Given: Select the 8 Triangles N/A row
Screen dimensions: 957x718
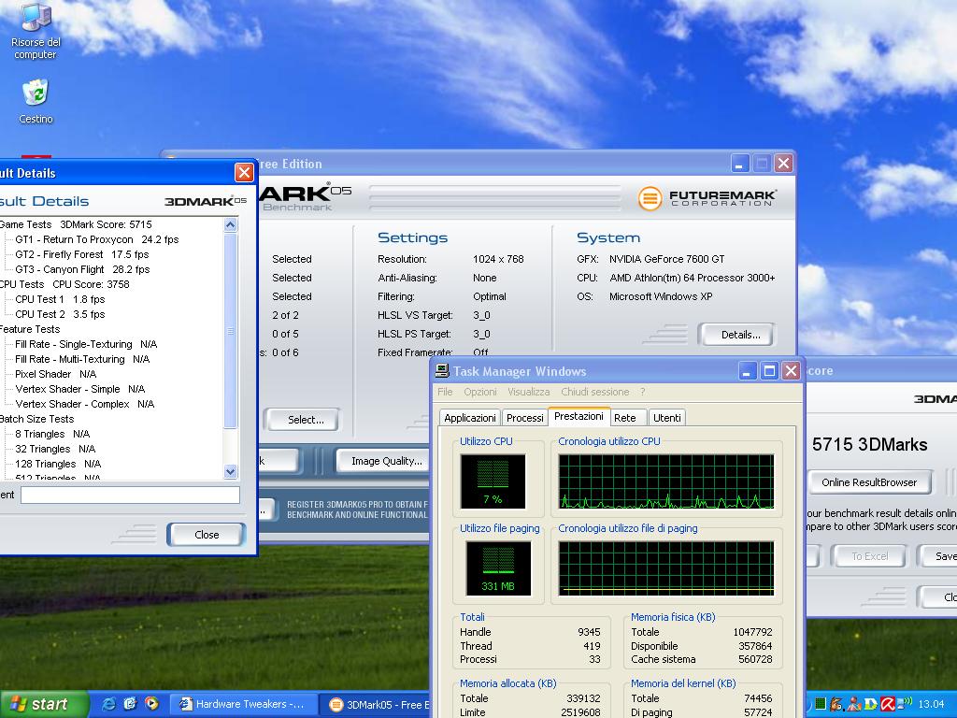Looking at the screenshot, I should [52, 434].
